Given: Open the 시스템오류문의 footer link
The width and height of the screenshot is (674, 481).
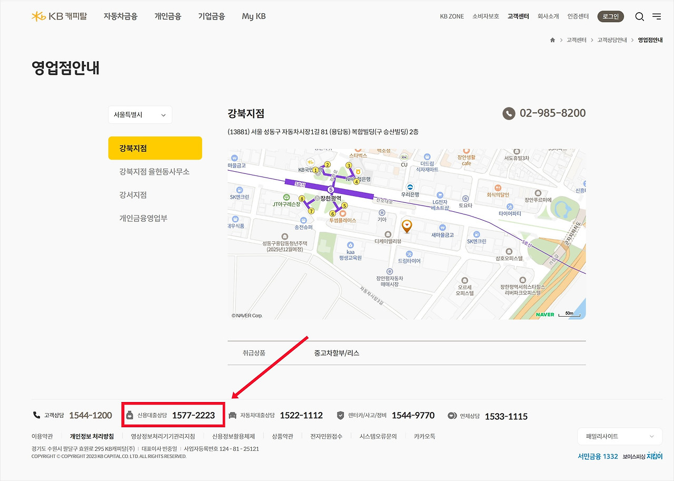Looking at the screenshot, I should pos(378,436).
